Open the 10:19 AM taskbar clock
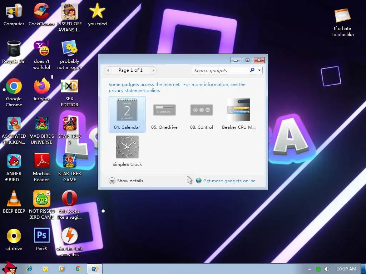This screenshot has height=274, width=366. pos(346,269)
